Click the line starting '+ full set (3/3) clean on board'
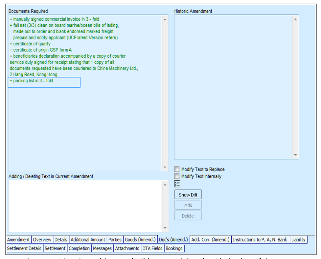The image size is (321, 259). coord(64,25)
